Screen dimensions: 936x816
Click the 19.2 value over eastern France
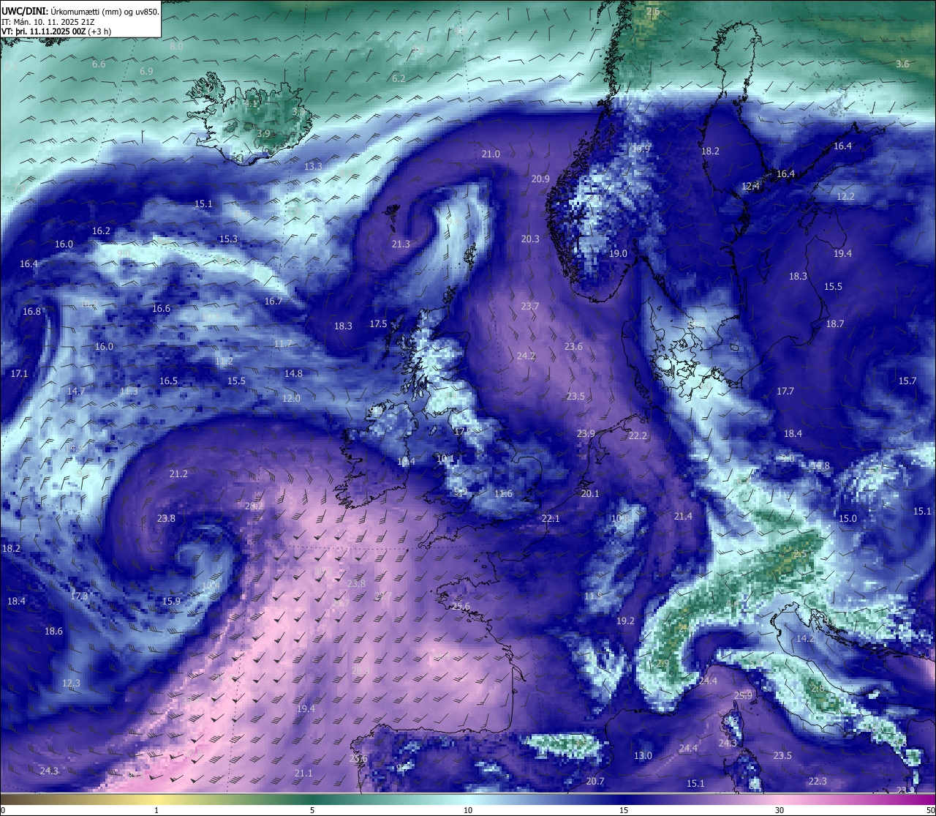625,621
